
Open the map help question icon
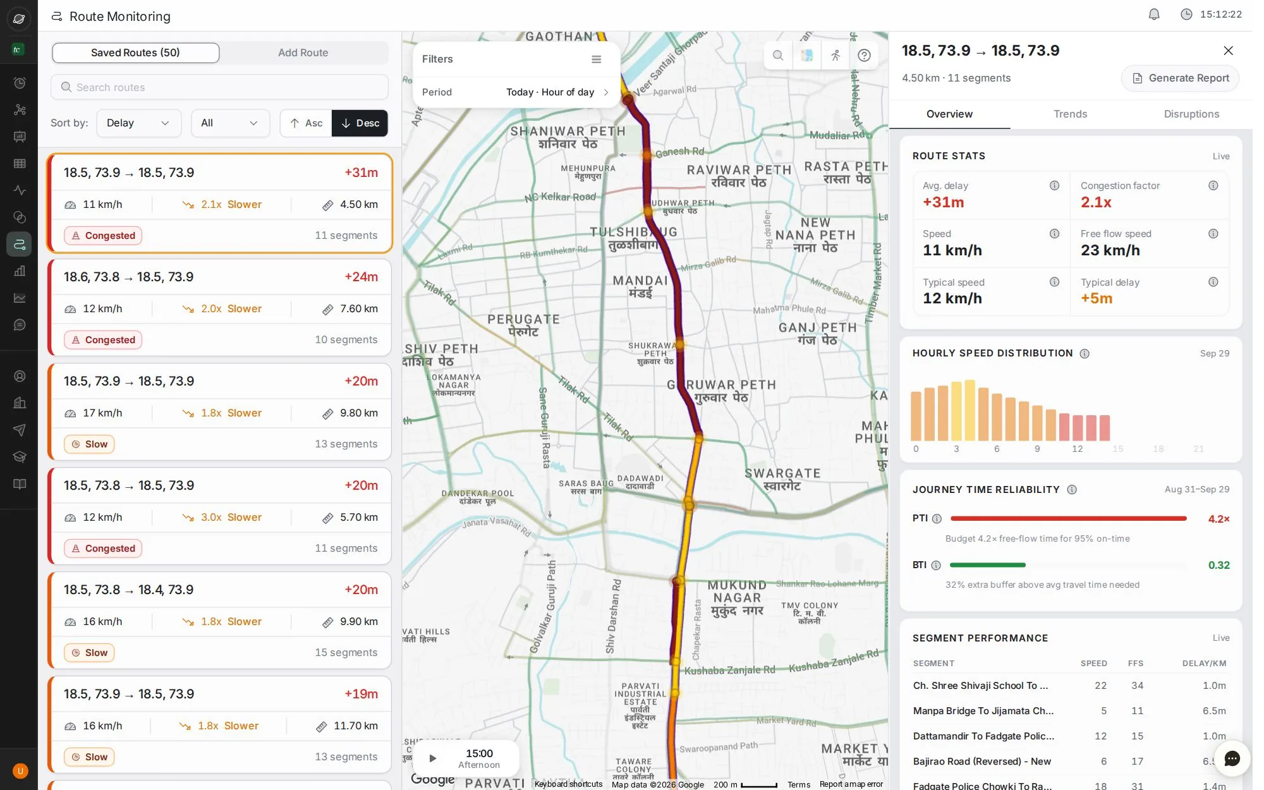(x=864, y=56)
